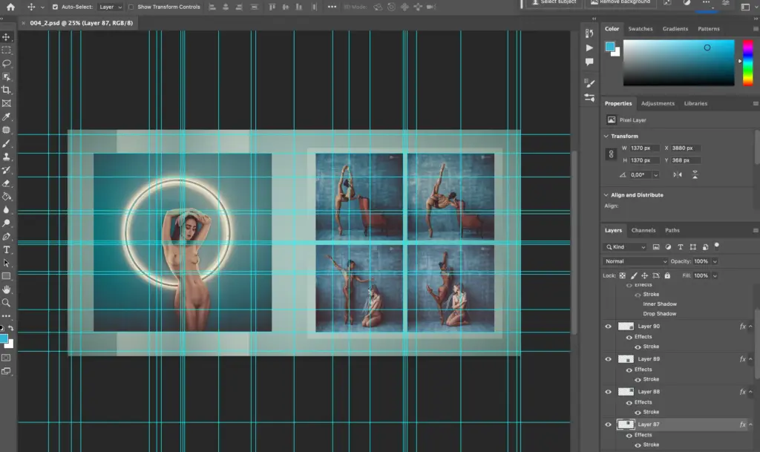760x452 pixels.
Task: Click the foreground color swatch in Color panel
Action: tap(610, 47)
